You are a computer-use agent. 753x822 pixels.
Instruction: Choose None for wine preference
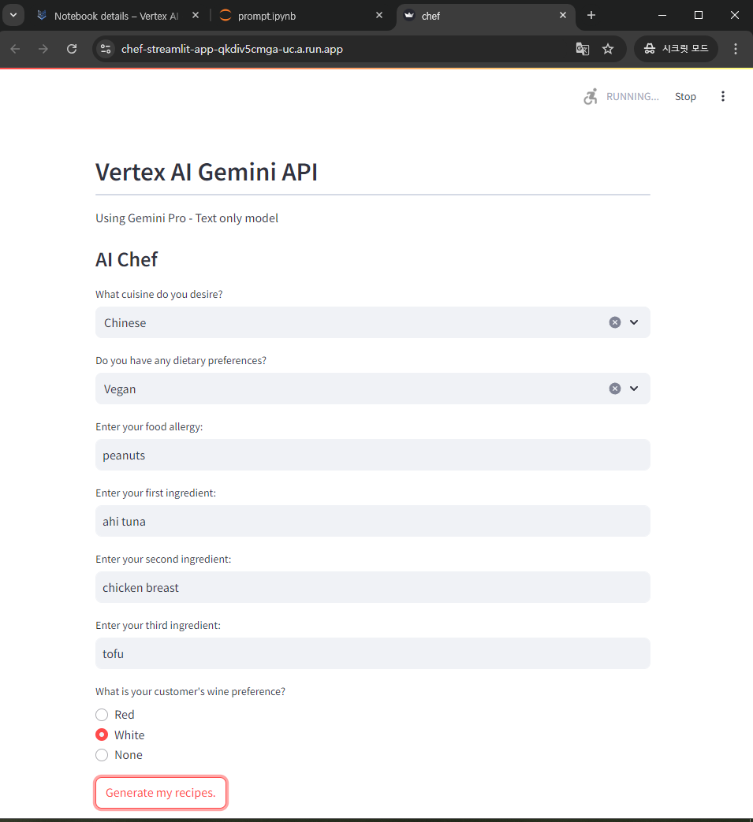(102, 755)
